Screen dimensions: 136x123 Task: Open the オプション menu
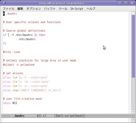pyautogui.click(x=33, y=9)
